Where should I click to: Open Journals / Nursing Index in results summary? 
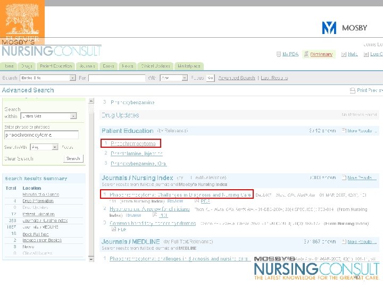pyautogui.click(x=45, y=221)
